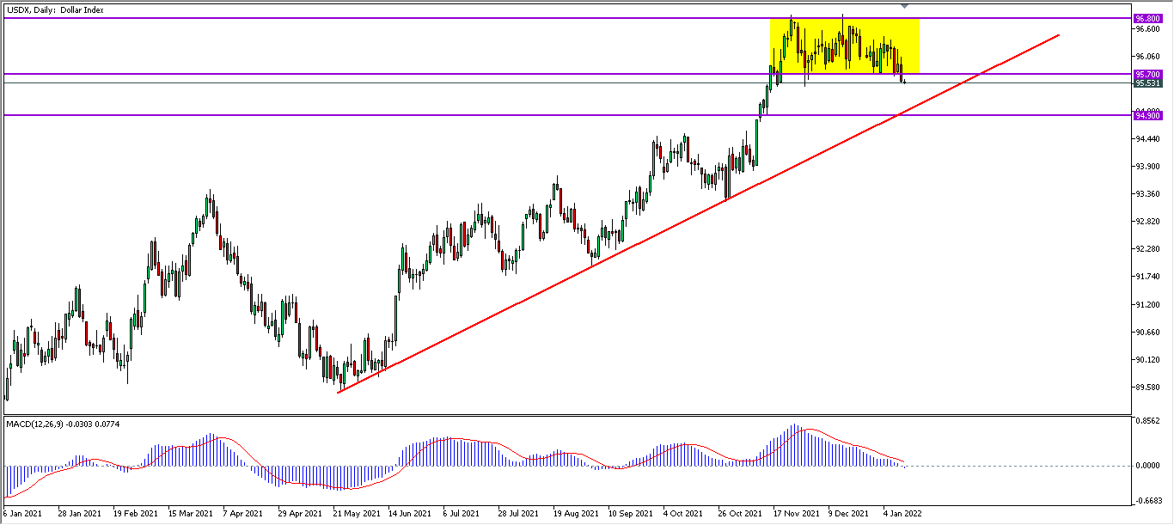Click the 15 Mar 2021 date label
This screenshot has height=525, width=1174.
(x=189, y=514)
